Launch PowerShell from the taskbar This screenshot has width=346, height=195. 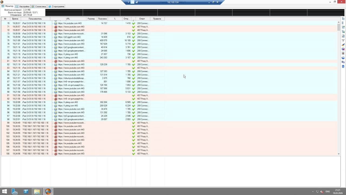[26, 191]
